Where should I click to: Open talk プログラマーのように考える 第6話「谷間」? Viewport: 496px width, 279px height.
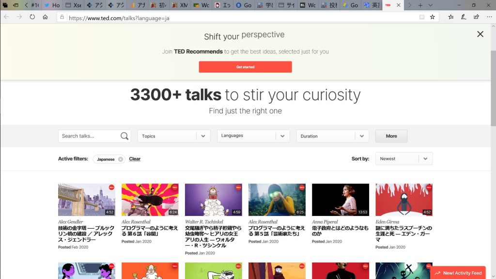click(150, 231)
